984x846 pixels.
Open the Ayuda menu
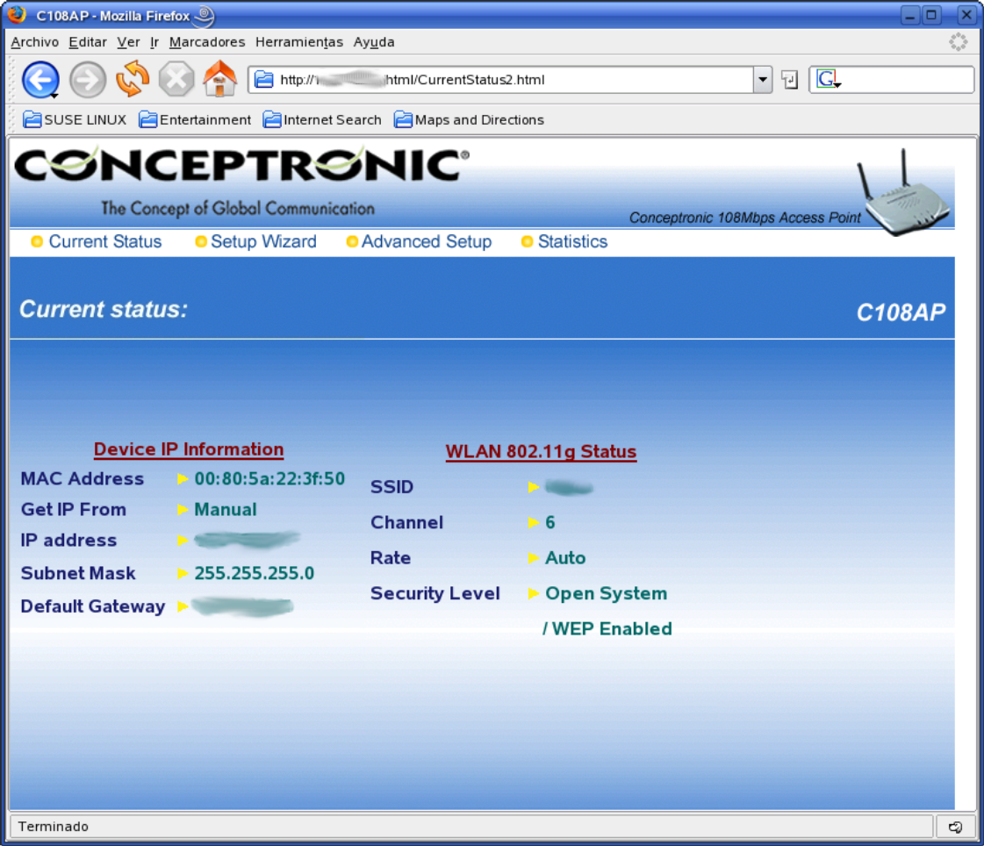click(x=373, y=42)
